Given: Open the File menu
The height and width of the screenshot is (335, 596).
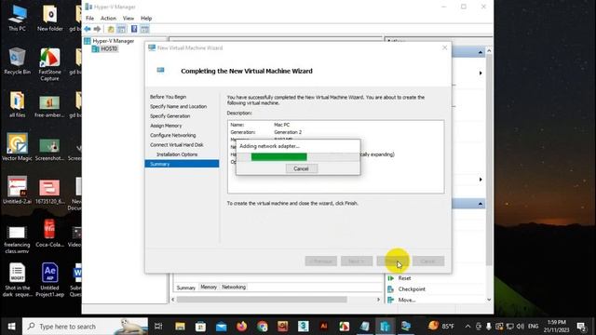Looking at the screenshot, I should coord(89,19).
